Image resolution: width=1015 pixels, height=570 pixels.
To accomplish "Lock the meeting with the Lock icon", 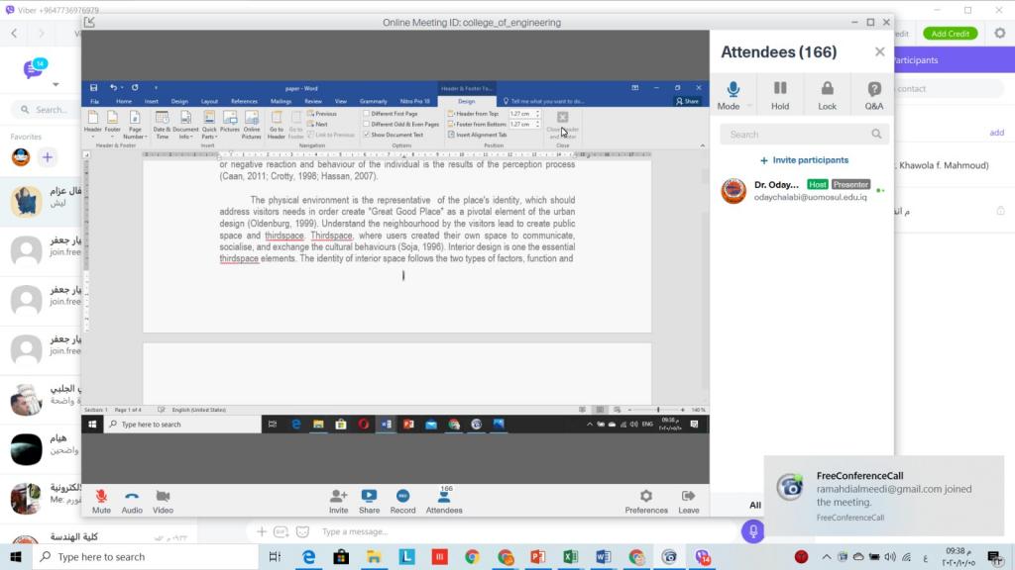I will coord(827,92).
